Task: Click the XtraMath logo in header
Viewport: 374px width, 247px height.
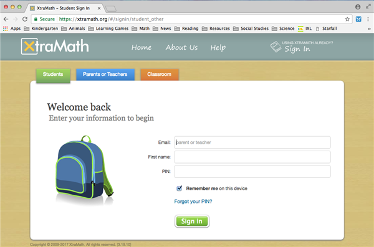Action: (x=55, y=46)
